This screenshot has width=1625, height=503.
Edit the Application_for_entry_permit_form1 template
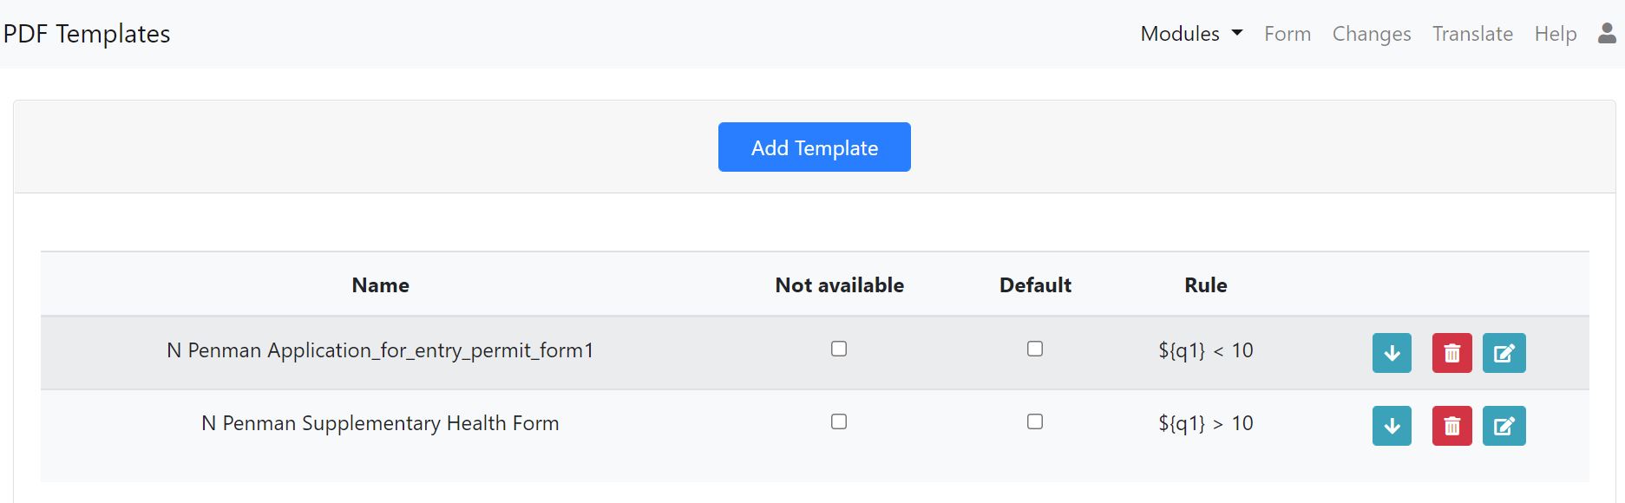(x=1504, y=353)
